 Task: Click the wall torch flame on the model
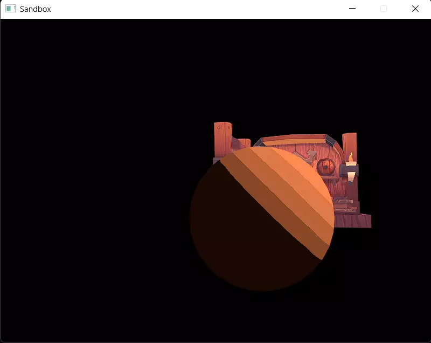[351, 157]
